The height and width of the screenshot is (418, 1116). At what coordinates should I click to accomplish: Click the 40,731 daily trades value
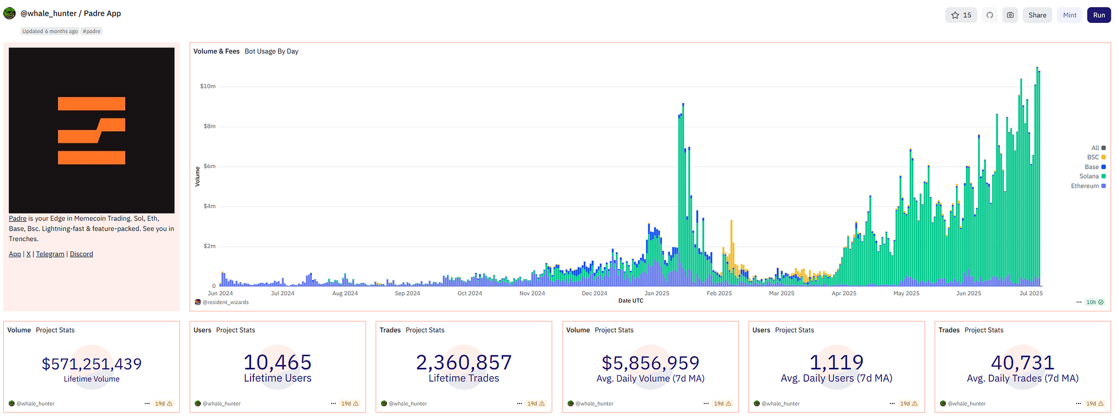[x=1023, y=363]
